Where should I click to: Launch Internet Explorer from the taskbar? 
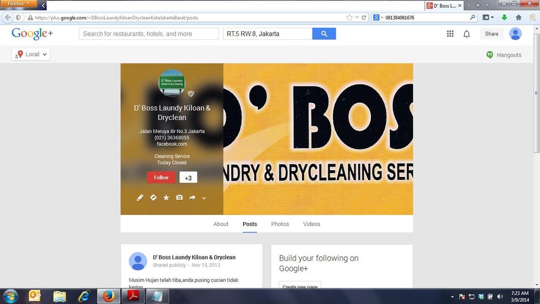point(84,296)
